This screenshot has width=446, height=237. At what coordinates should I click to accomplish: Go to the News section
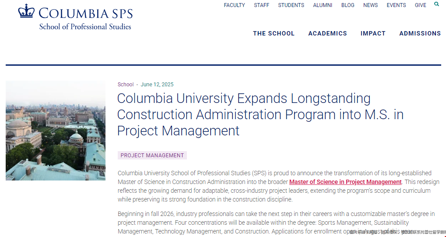[x=370, y=5]
